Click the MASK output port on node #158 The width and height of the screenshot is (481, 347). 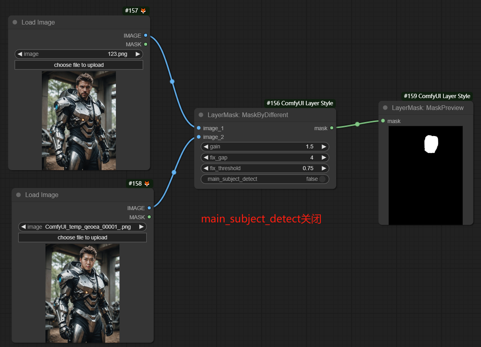point(149,217)
